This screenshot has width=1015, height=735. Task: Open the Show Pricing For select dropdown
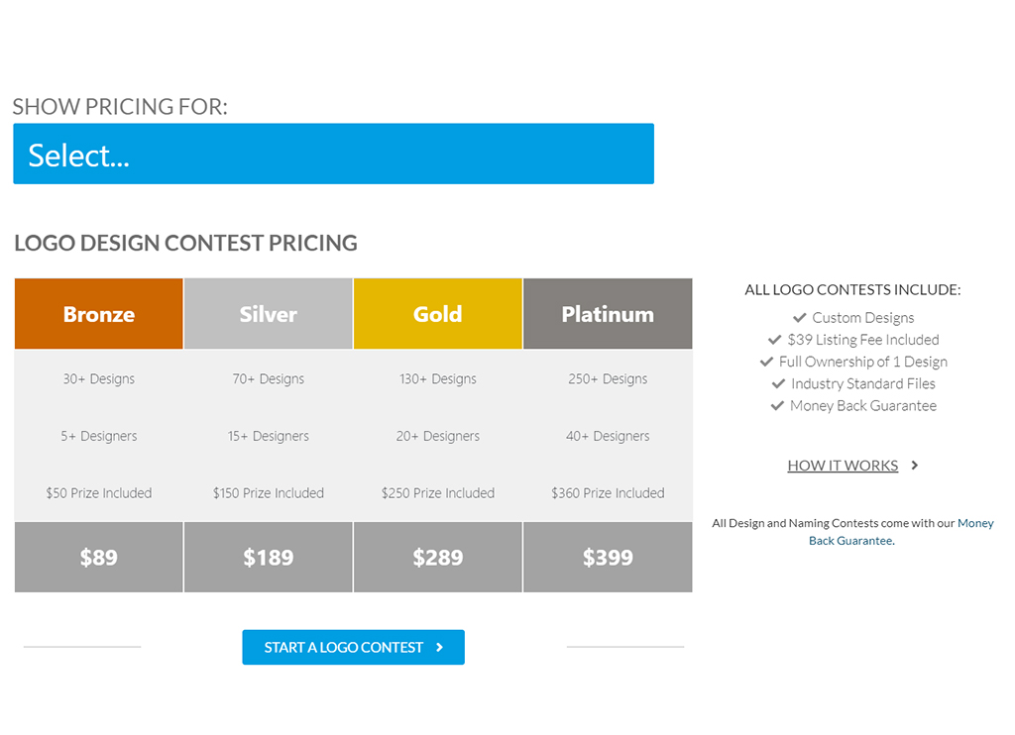(x=333, y=154)
